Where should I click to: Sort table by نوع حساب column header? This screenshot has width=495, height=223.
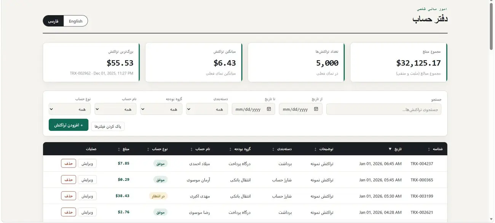[158, 149]
